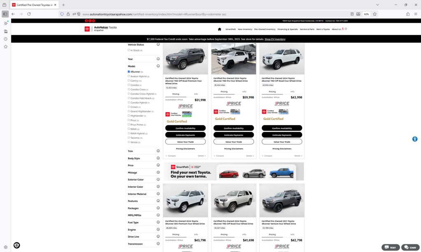Viewport: 421px width, 252px height.
Task: Toggle reader view icon in address bar
Action: [x=352, y=14]
